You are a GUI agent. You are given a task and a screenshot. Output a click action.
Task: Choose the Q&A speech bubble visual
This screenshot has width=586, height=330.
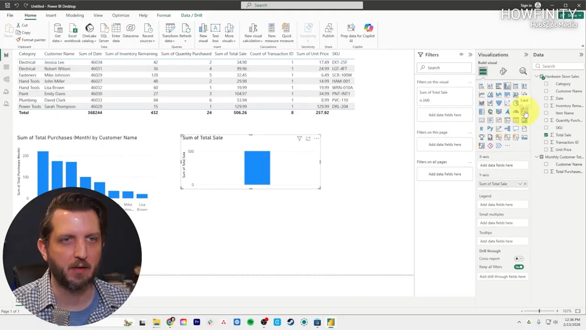pos(516,128)
